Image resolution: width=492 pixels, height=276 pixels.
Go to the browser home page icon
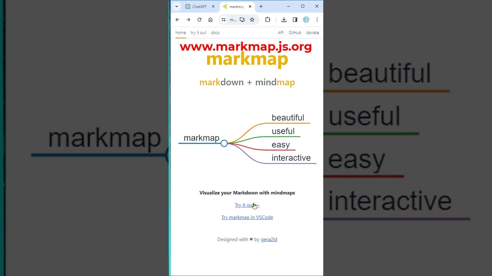click(x=210, y=20)
